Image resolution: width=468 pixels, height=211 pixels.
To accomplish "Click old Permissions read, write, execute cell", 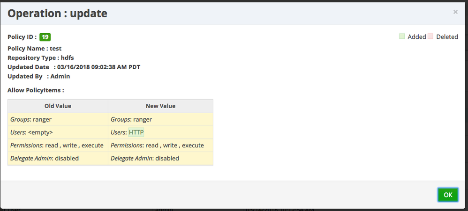I will tap(58, 146).
